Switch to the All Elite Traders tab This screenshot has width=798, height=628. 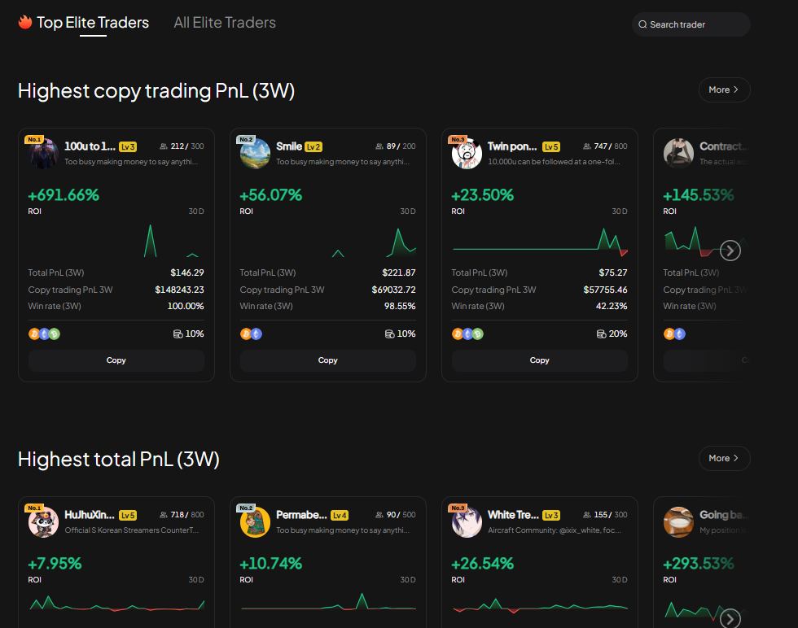tap(225, 23)
